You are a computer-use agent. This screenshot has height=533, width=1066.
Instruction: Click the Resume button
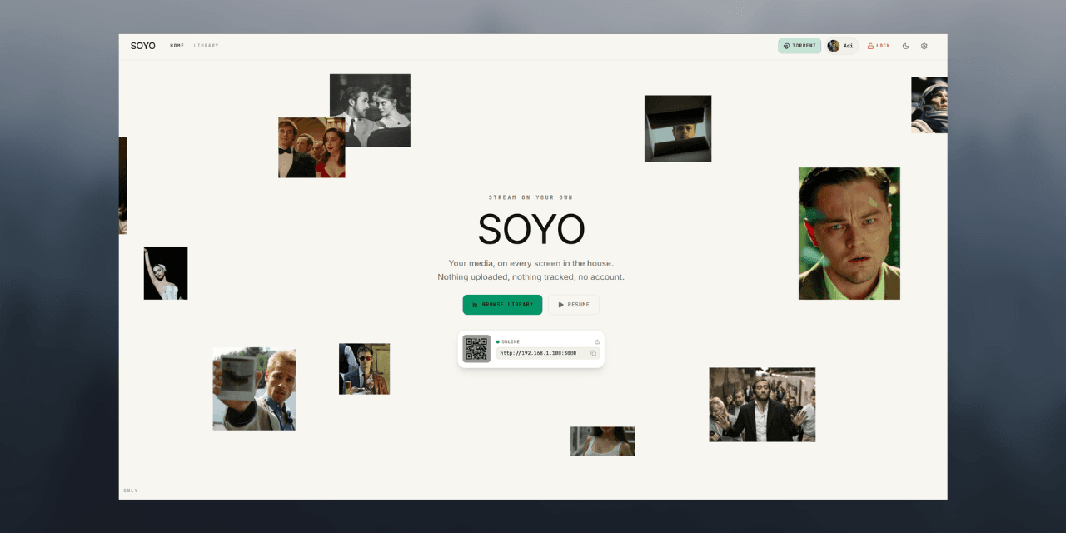coord(574,305)
